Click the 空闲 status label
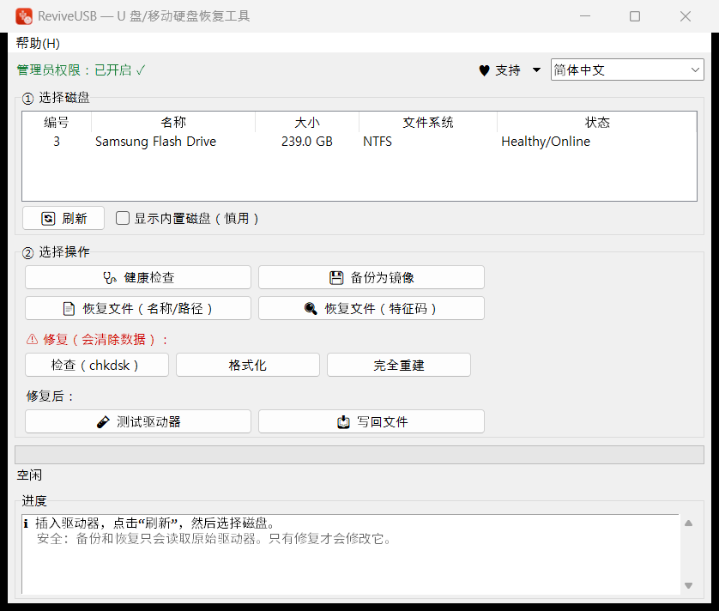This screenshot has width=719, height=611. [29, 475]
